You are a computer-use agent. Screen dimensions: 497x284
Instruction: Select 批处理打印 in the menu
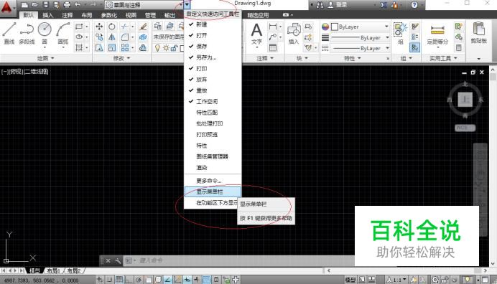213,123
